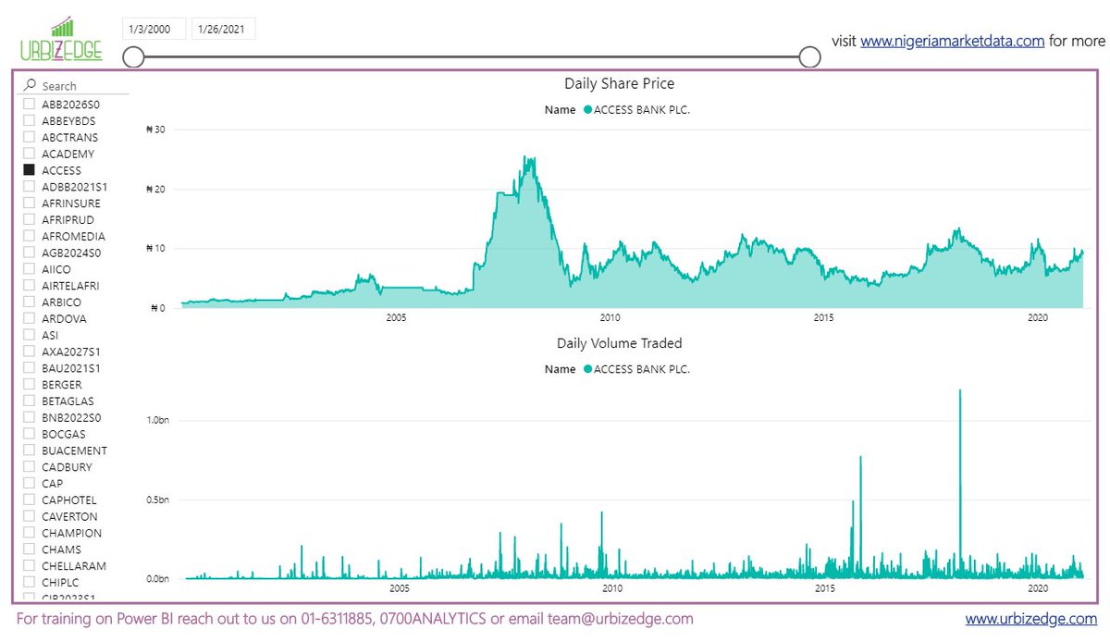Check the ABCTRANS checkbox
The height and width of the screenshot is (642, 1110).
(x=29, y=137)
